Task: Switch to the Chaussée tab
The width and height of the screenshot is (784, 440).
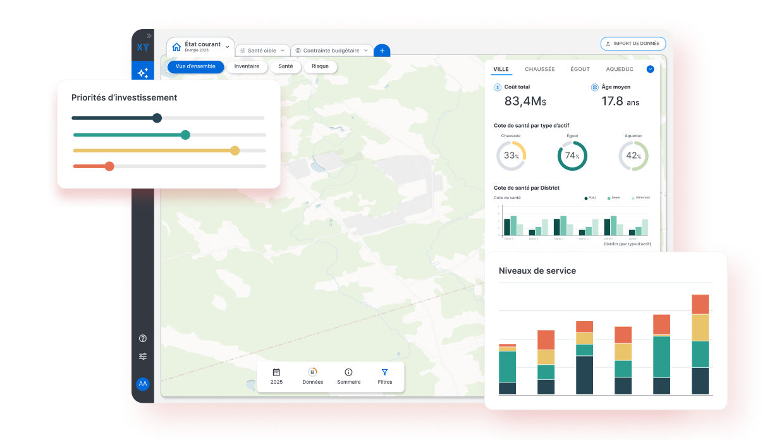Action: click(539, 69)
